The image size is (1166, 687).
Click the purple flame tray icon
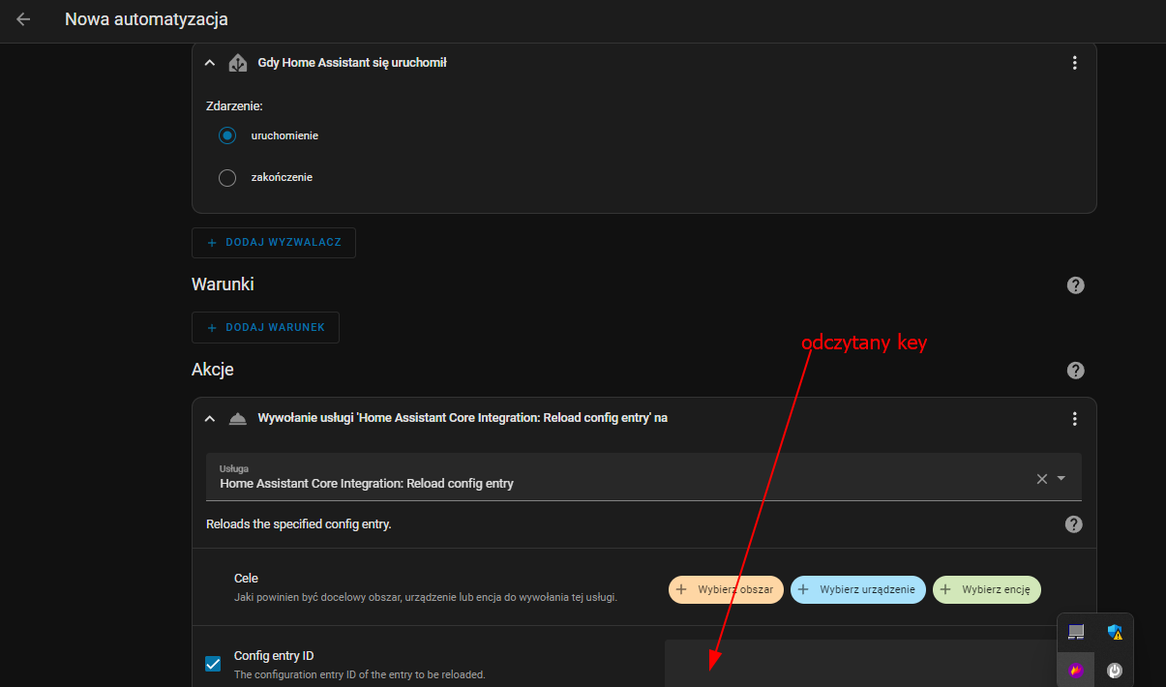point(1076,670)
